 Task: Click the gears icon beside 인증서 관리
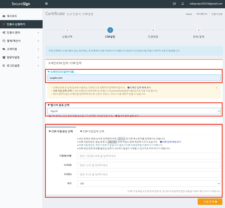pyautogui.click(x=4, y=32)
